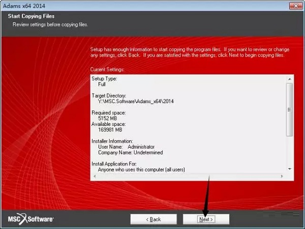Click the 'Adams x64 2014' window title

(24, 6)
